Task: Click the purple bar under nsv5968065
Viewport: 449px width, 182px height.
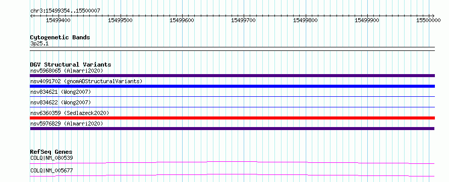Action: click(x=232, y=76)
